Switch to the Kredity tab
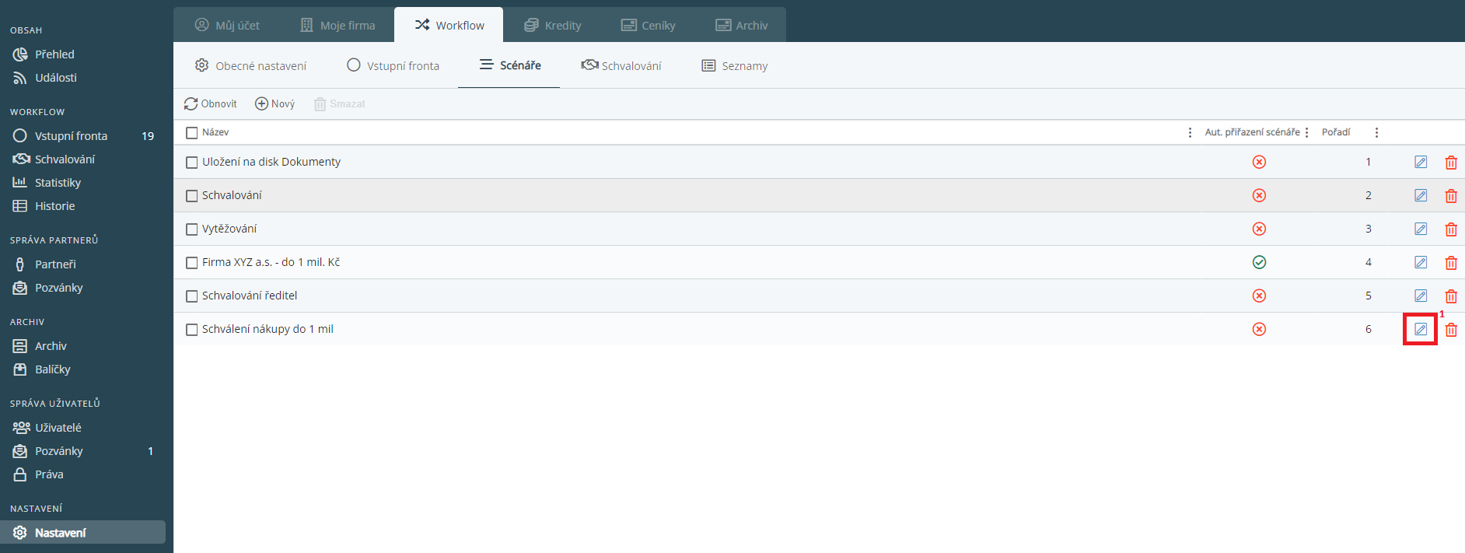 pyautogui.click(x=553, y=26)
